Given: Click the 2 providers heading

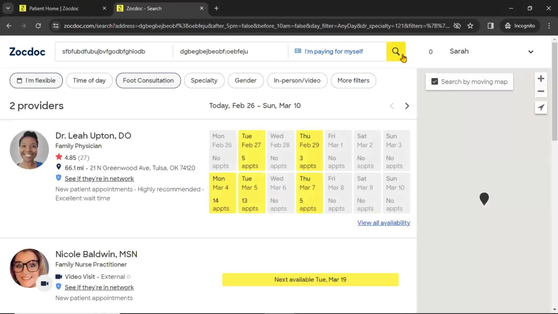Looking at the screenshot, I should coord(36,106).
